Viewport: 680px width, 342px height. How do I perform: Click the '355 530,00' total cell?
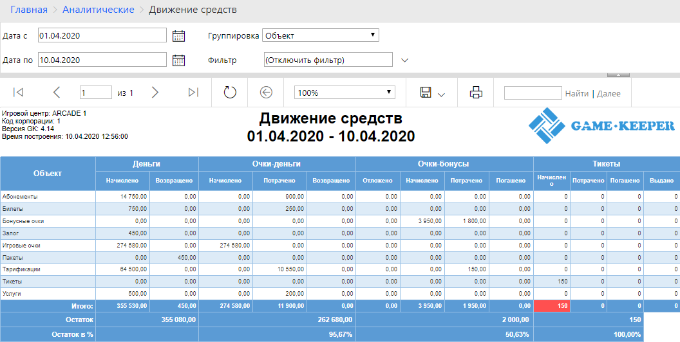pyautogui.click(x=123, y=306)
